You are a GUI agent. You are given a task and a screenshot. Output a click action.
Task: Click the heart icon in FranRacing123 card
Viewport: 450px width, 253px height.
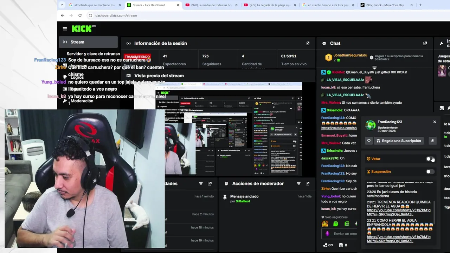(x=369, y=141)
